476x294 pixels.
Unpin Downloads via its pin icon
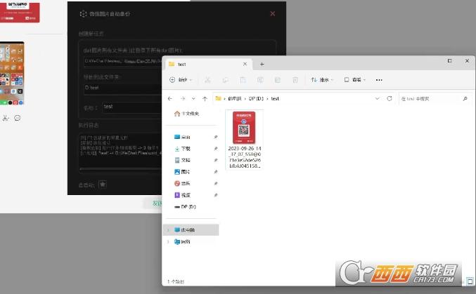216,149
